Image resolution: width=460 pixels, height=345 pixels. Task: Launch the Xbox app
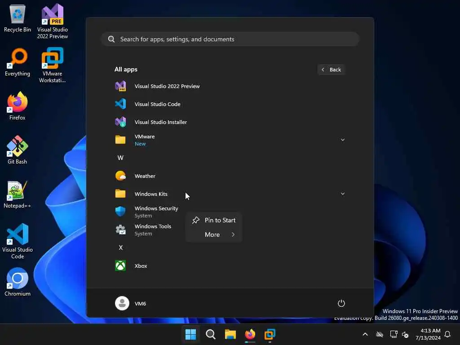click(x=230, y=266)
